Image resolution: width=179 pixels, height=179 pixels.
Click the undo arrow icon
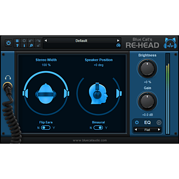coord(31,41)
